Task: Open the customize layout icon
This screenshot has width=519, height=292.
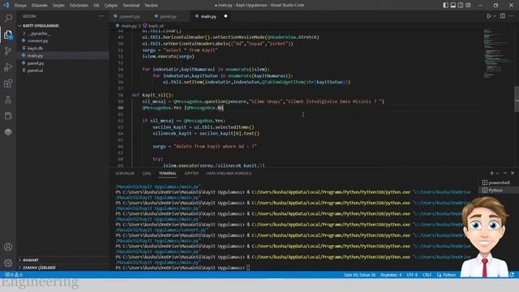Action: (x=468, y=5)
